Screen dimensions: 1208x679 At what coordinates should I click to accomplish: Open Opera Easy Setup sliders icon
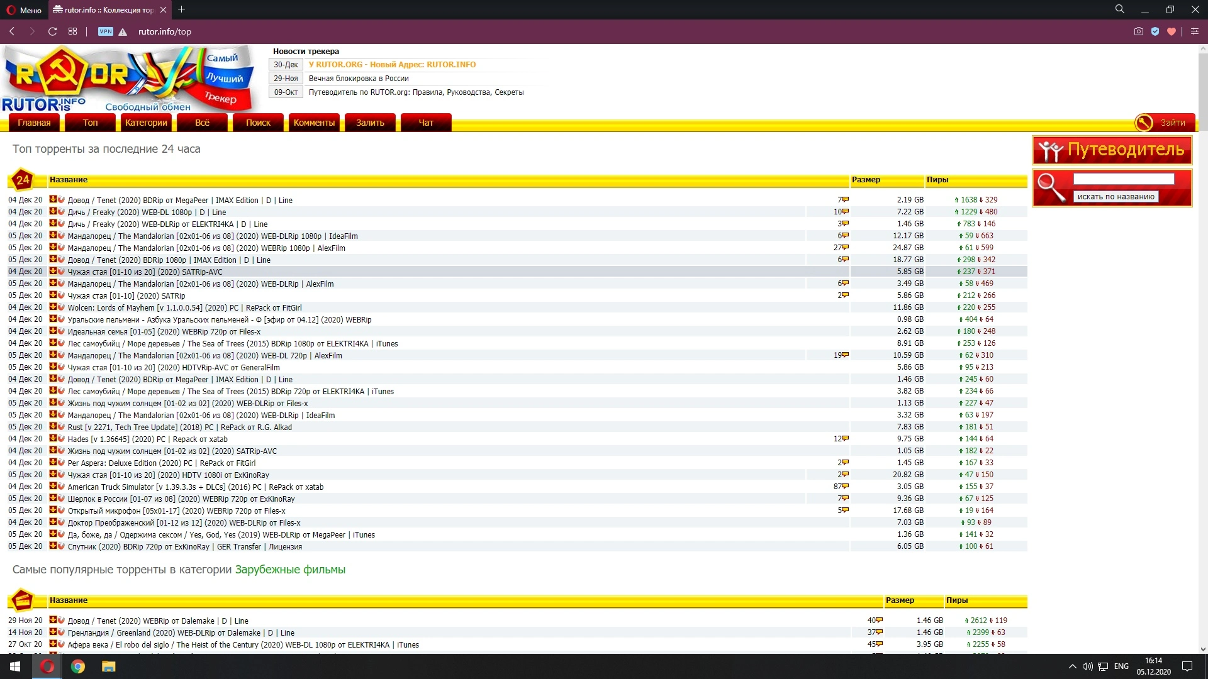click(1195, 31)
